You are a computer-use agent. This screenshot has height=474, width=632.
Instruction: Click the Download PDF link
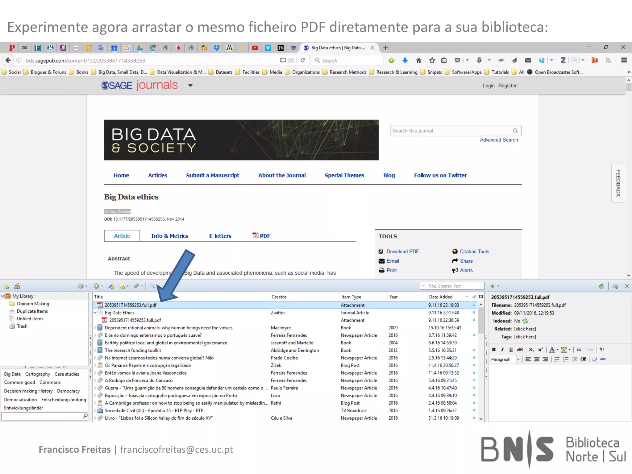tap(402, 252)
